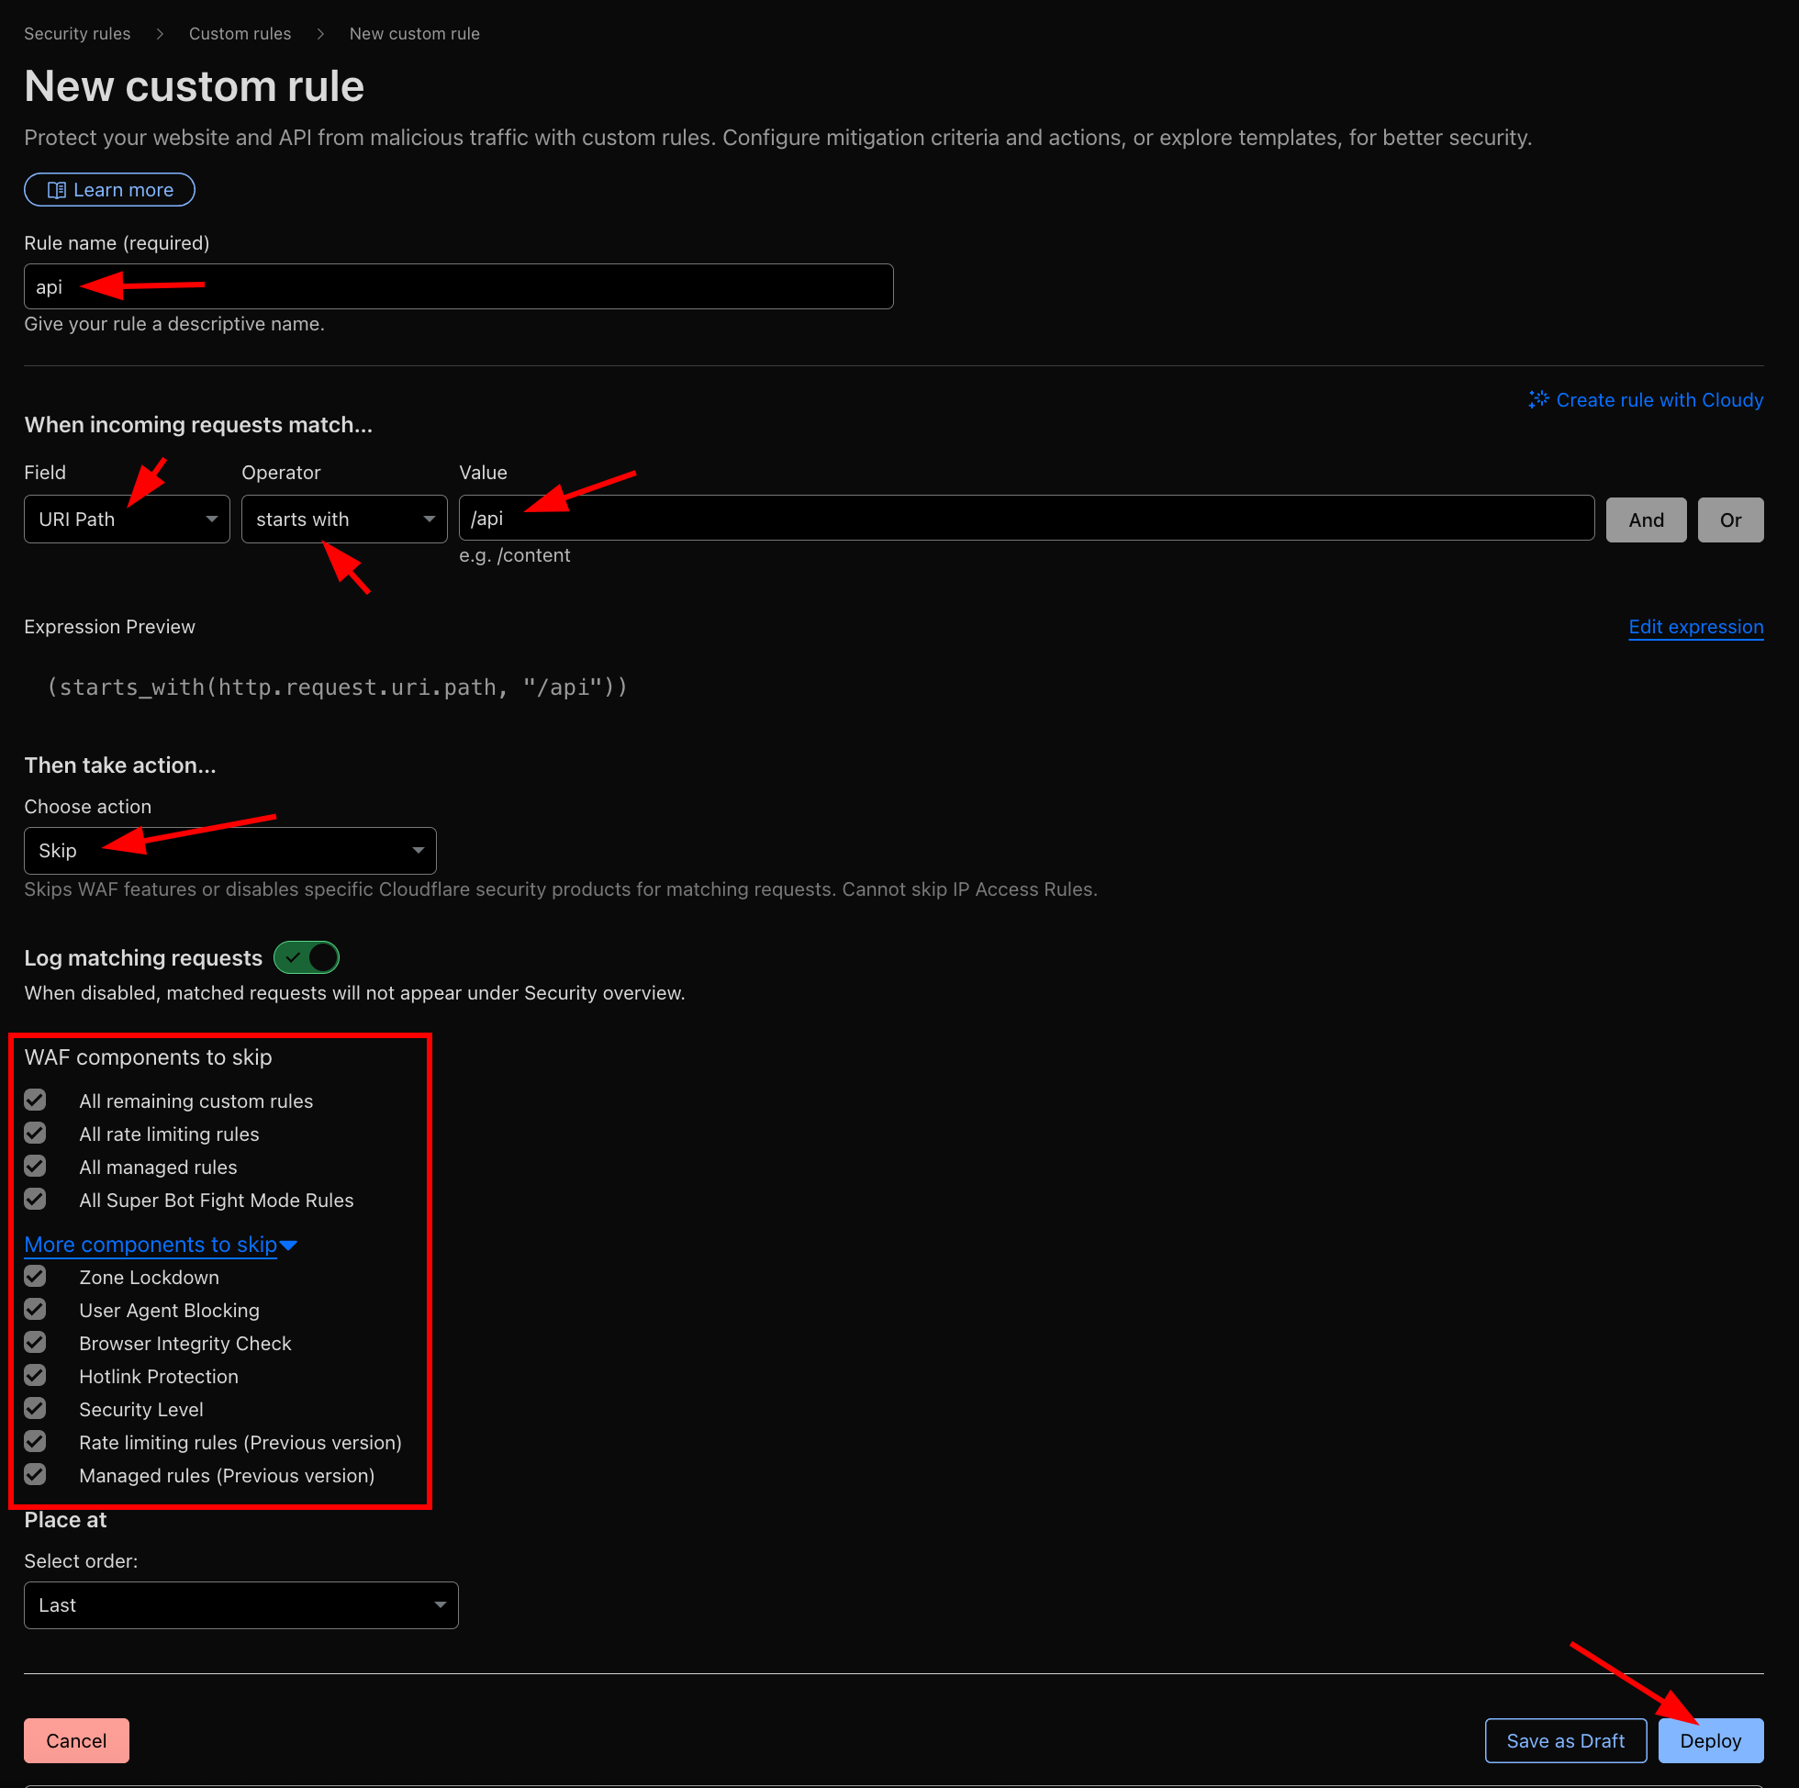Viewport: 1799px width, 1788px height.
Task: Uncheck All remaining custom rules
Action: [x=36, y=1100]
